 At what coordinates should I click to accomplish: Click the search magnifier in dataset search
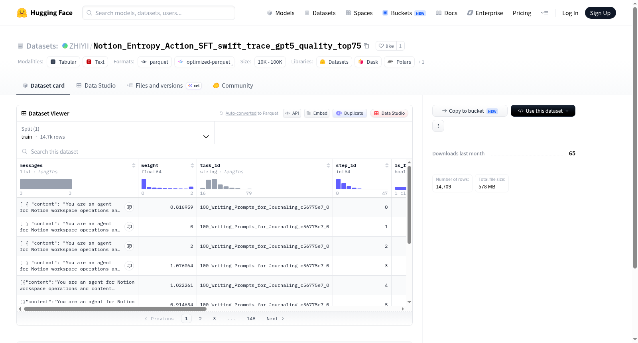click(x=25, y=151)
